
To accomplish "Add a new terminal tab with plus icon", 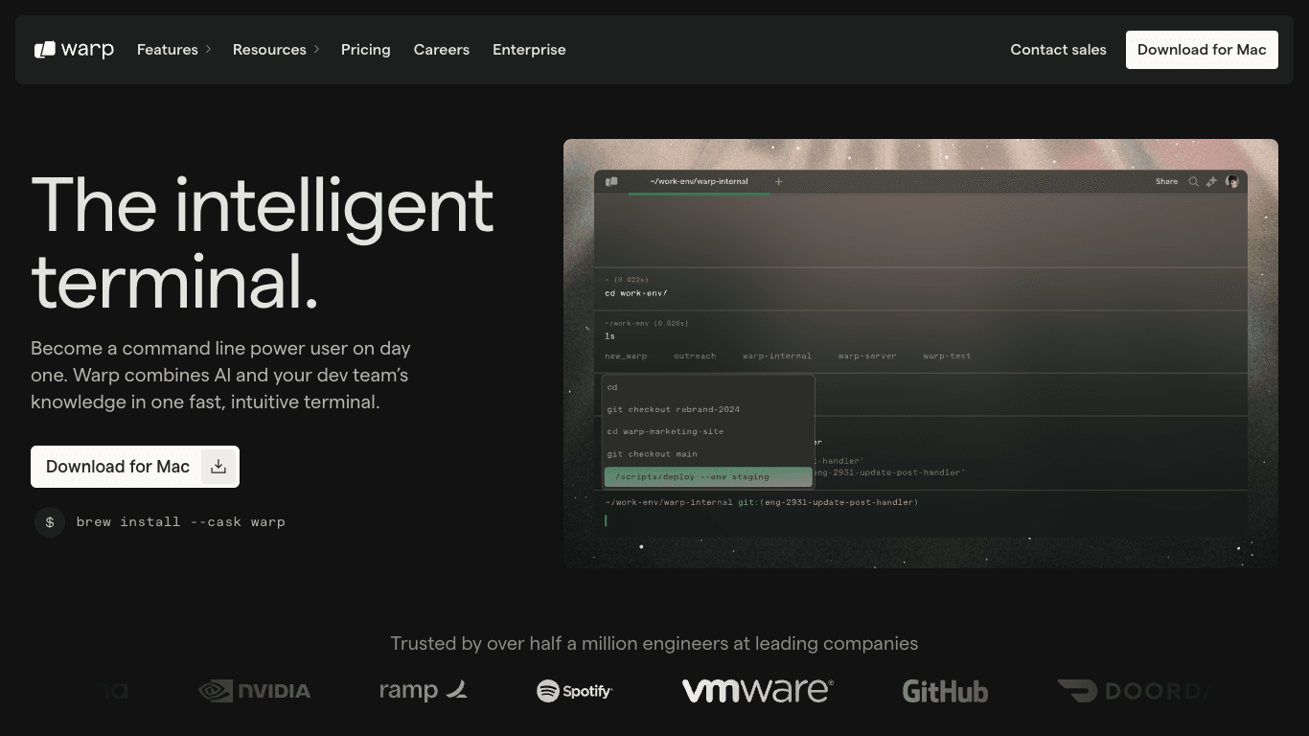I will (x=778, y=181).
